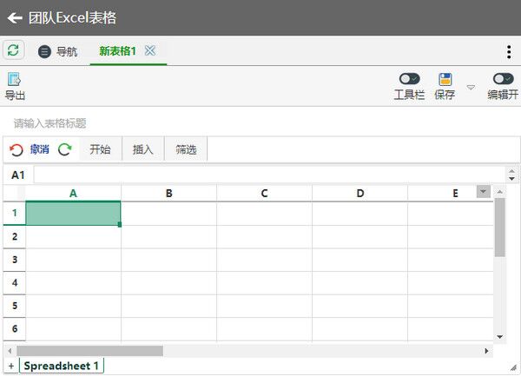Viewport: 521px width, 376px height.
Task: Click the undo arrow icon
Action: coord(16,149)
